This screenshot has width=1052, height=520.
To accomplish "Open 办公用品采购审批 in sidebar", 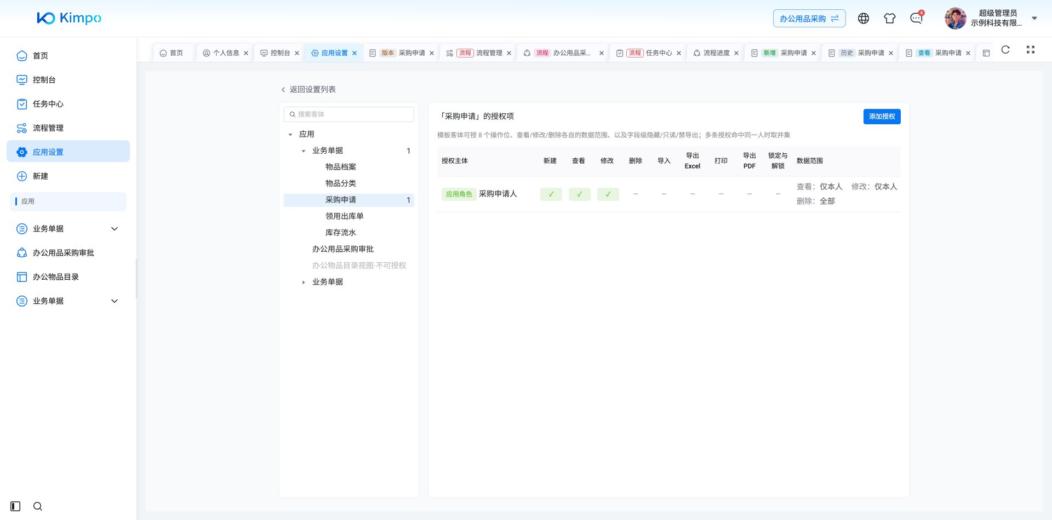I will pos(68,253).
